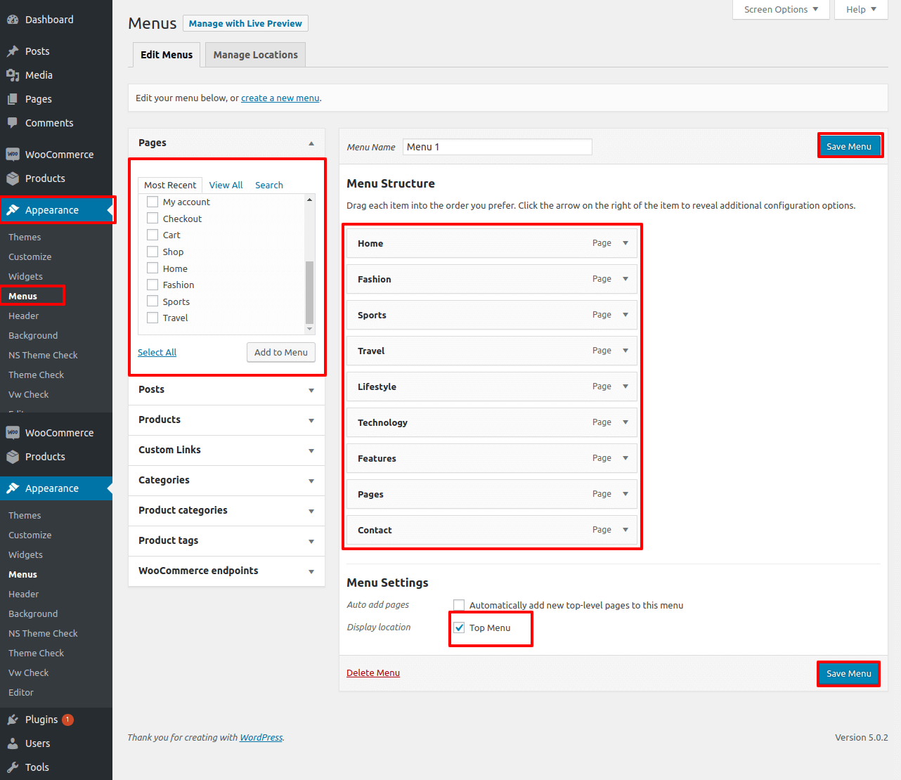Viewport: 901px width, 780px height.
Task: Select the Products box icon in sidebar
Action: (13, 178)
